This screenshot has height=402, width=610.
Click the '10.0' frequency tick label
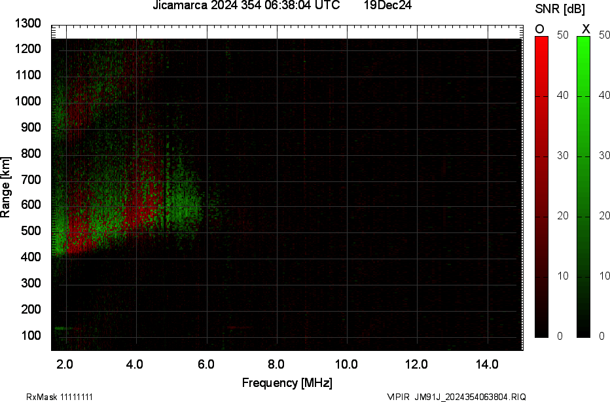pos(347,364)
